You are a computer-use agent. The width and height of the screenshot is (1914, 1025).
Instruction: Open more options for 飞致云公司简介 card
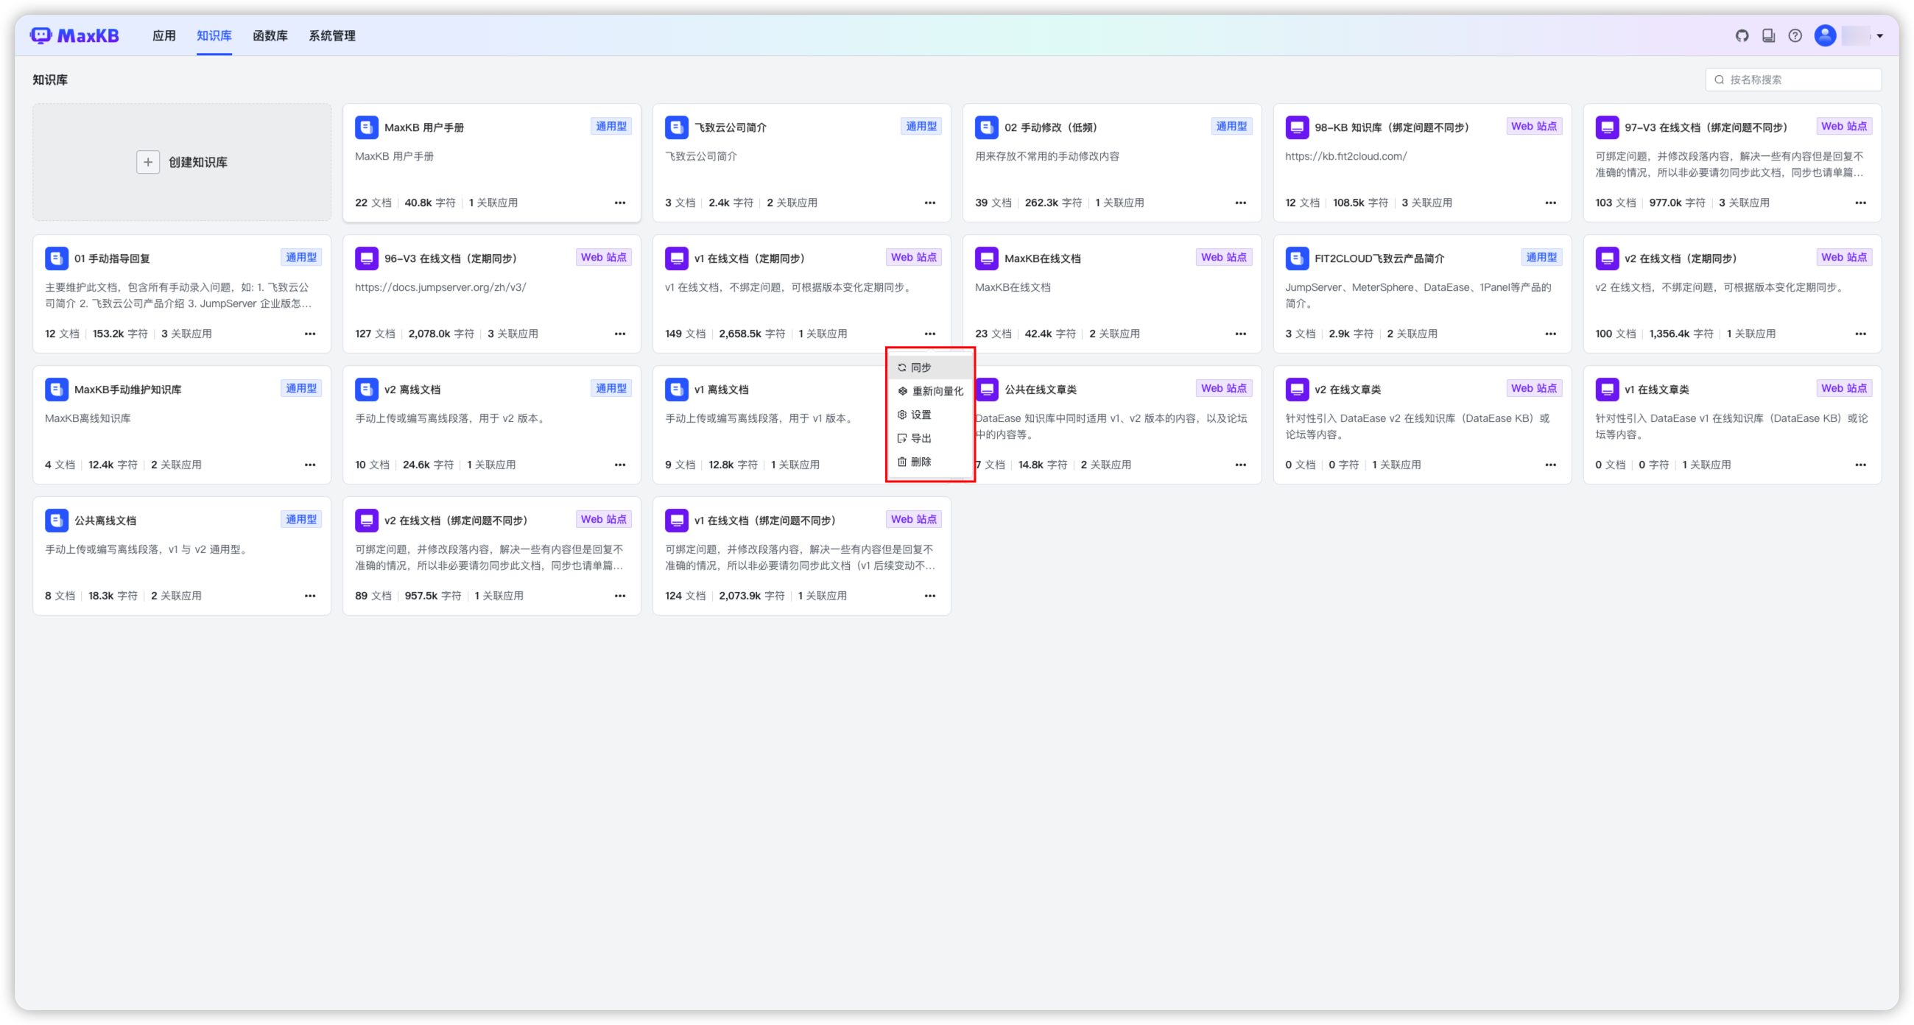point(929,202)
